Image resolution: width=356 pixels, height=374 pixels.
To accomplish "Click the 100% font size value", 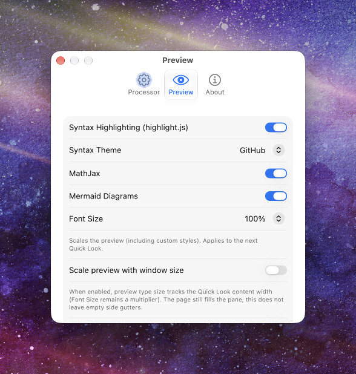I will pos(255,218).
